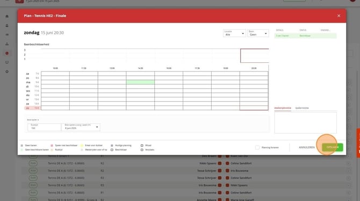Screen dimensions: 360x201
Task: Select the red planning dot in the sidebar
Action: tap(7, 53)
